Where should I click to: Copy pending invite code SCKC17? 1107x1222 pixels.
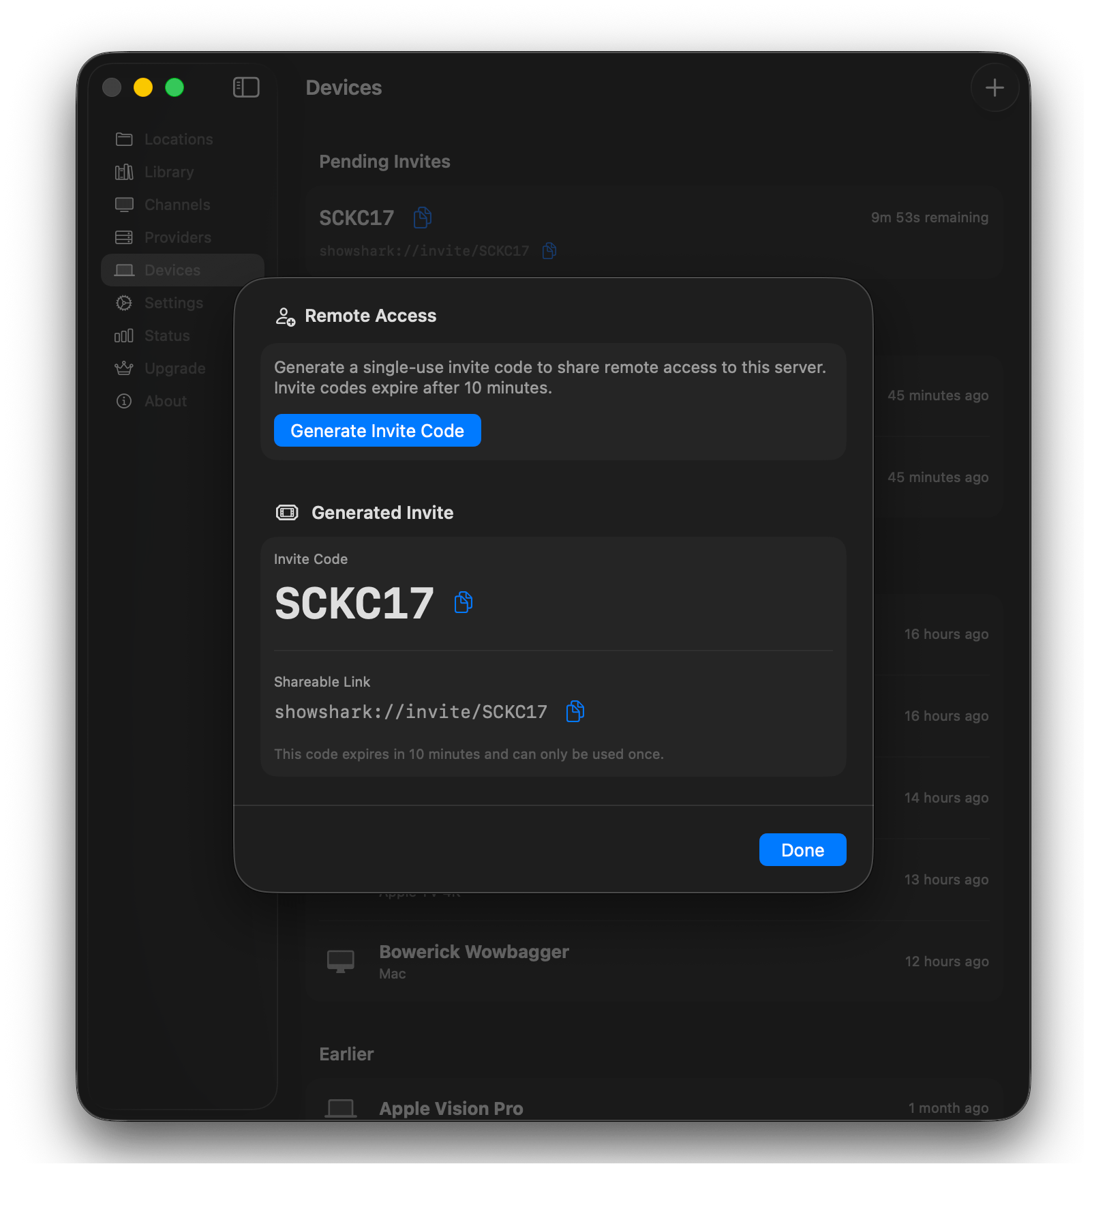[x=423, y=218]
